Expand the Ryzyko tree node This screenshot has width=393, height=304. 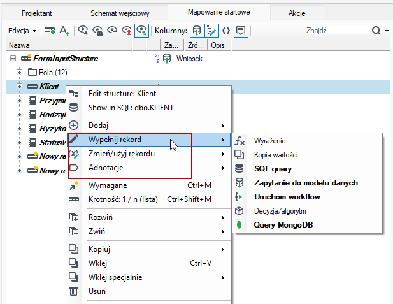pyautogui.click(x=19, y=129)
